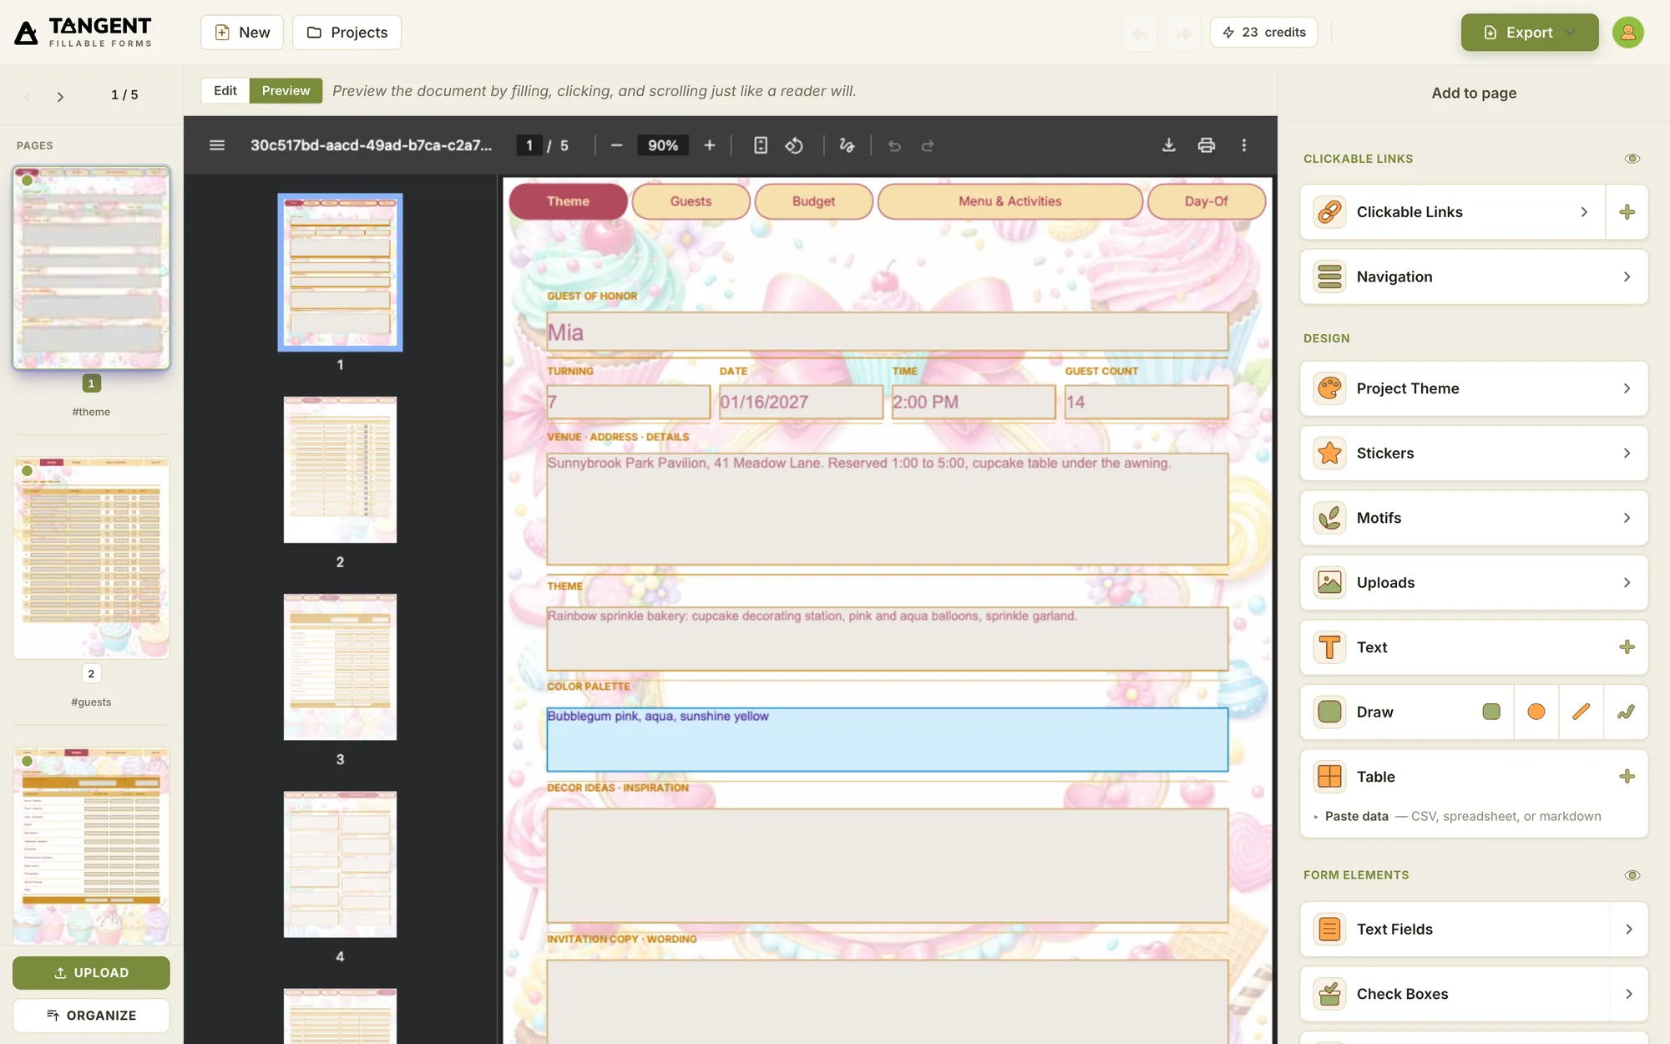Click the redo arrow in top bar

tap(1183, 33)
